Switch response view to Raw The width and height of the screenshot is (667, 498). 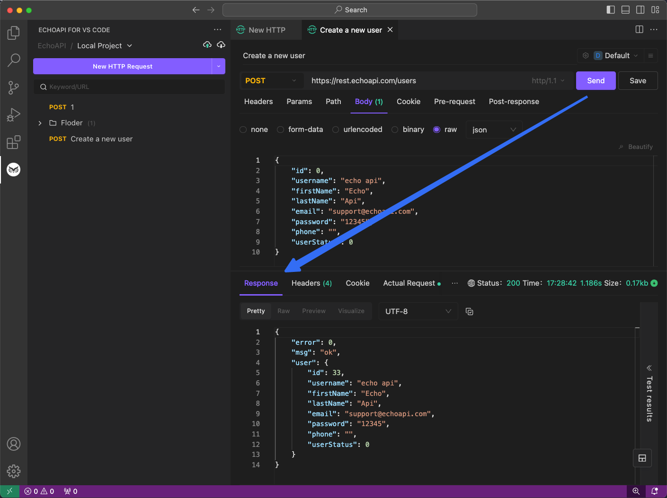(284, 311)
